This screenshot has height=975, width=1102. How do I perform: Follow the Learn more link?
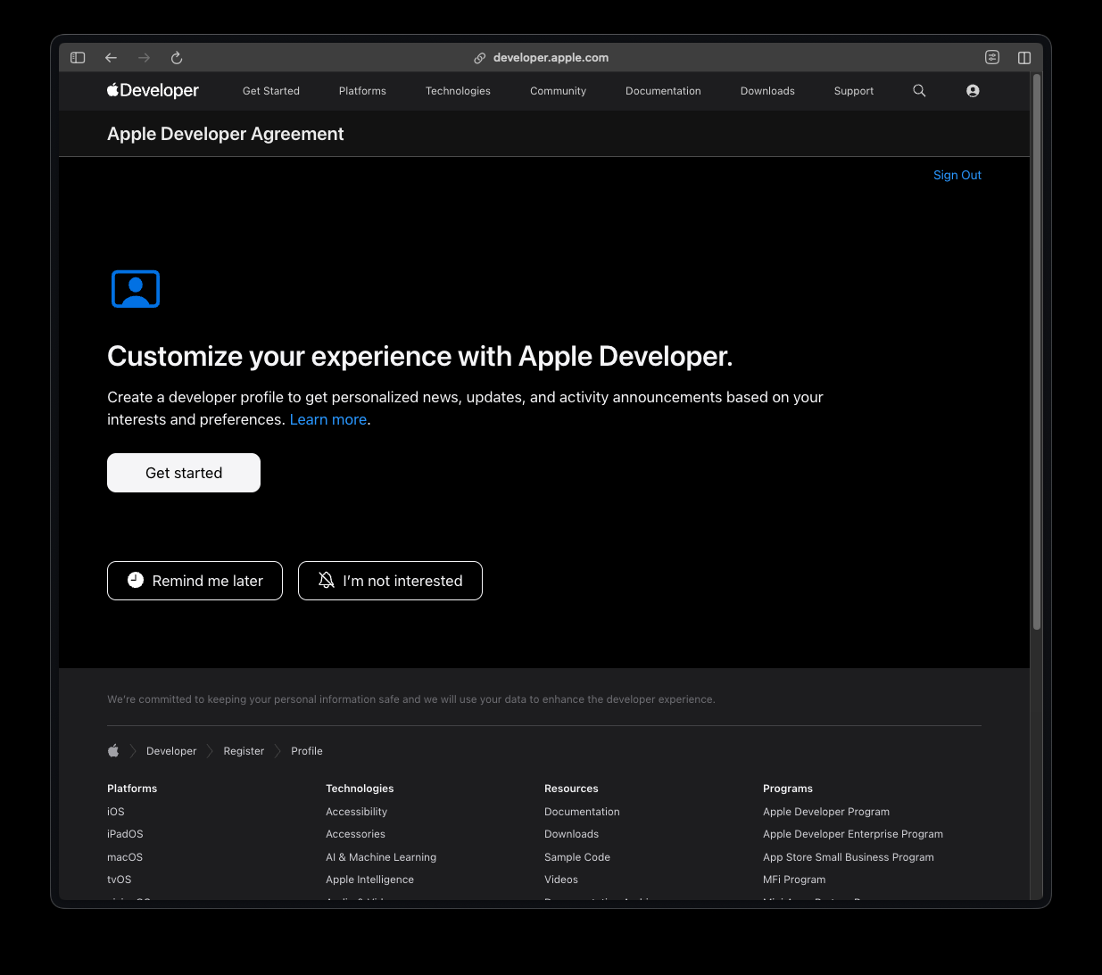click(x=328, y=419)
